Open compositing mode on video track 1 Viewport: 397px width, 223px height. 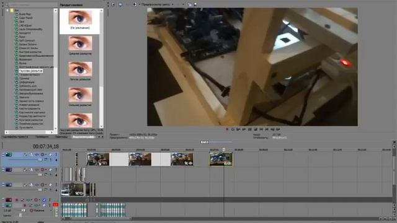click(x=47, y=160)
